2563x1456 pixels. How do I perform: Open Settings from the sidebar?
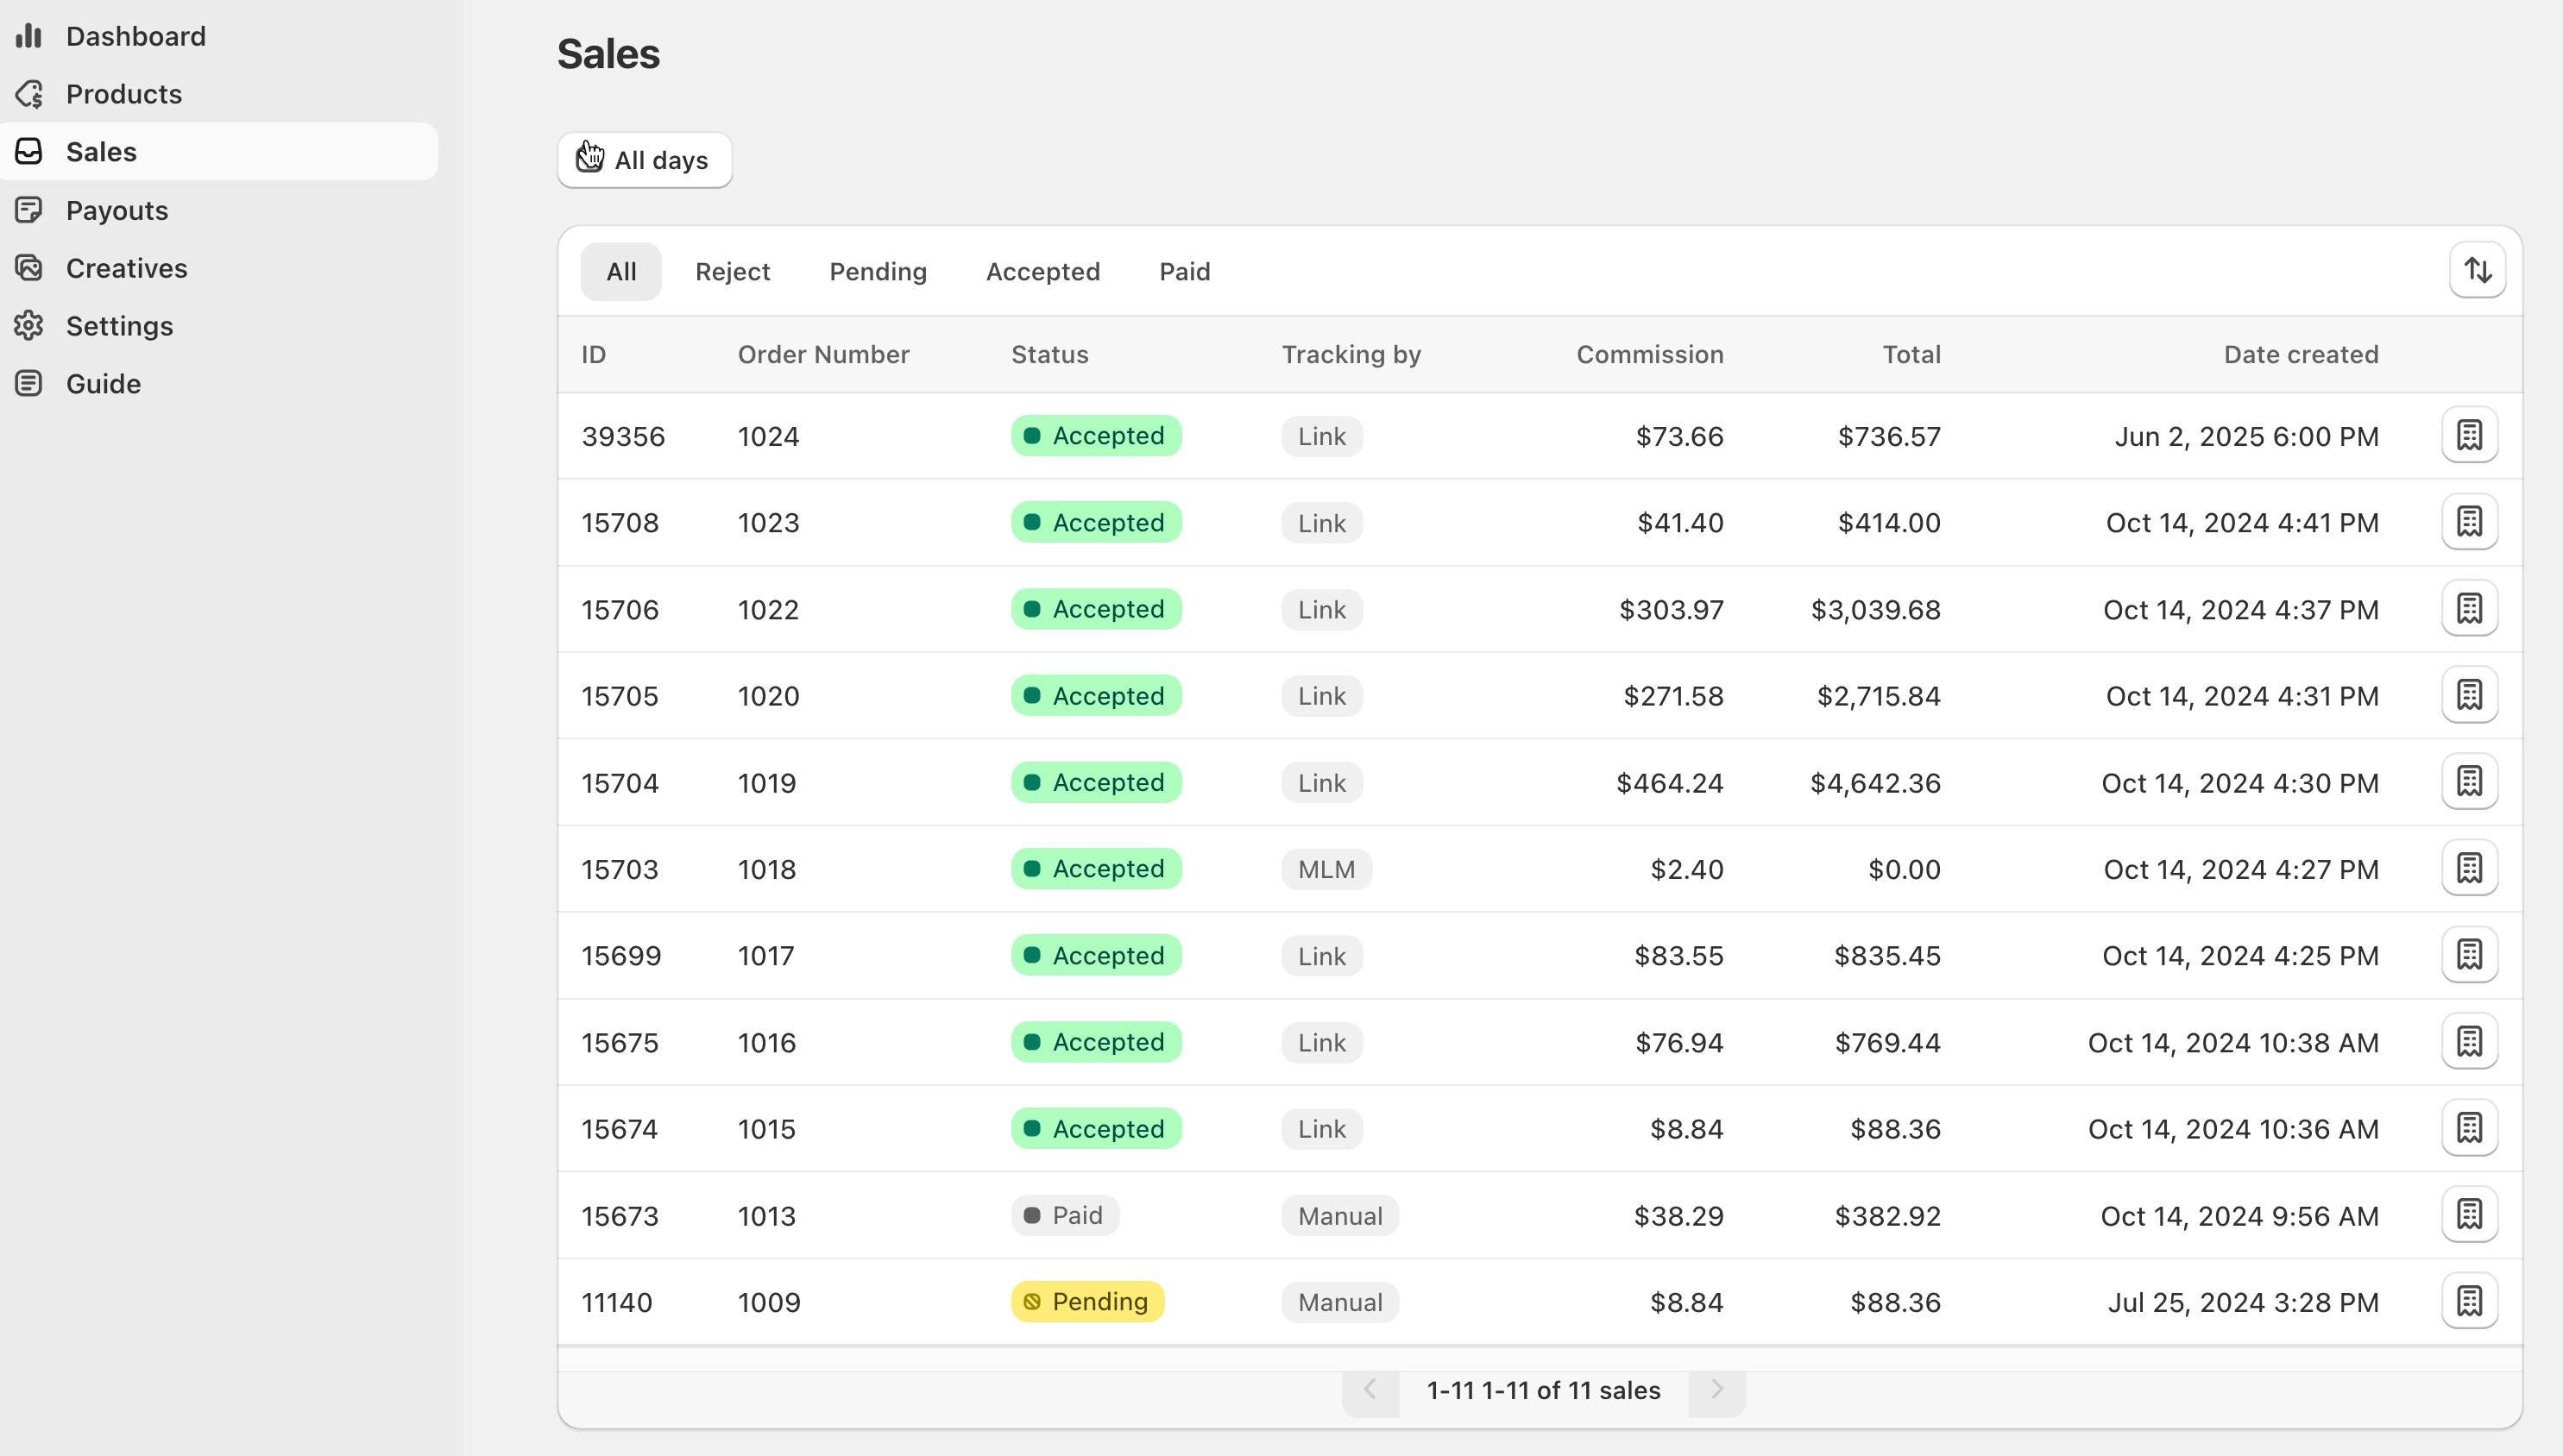(x=119, y=326)
